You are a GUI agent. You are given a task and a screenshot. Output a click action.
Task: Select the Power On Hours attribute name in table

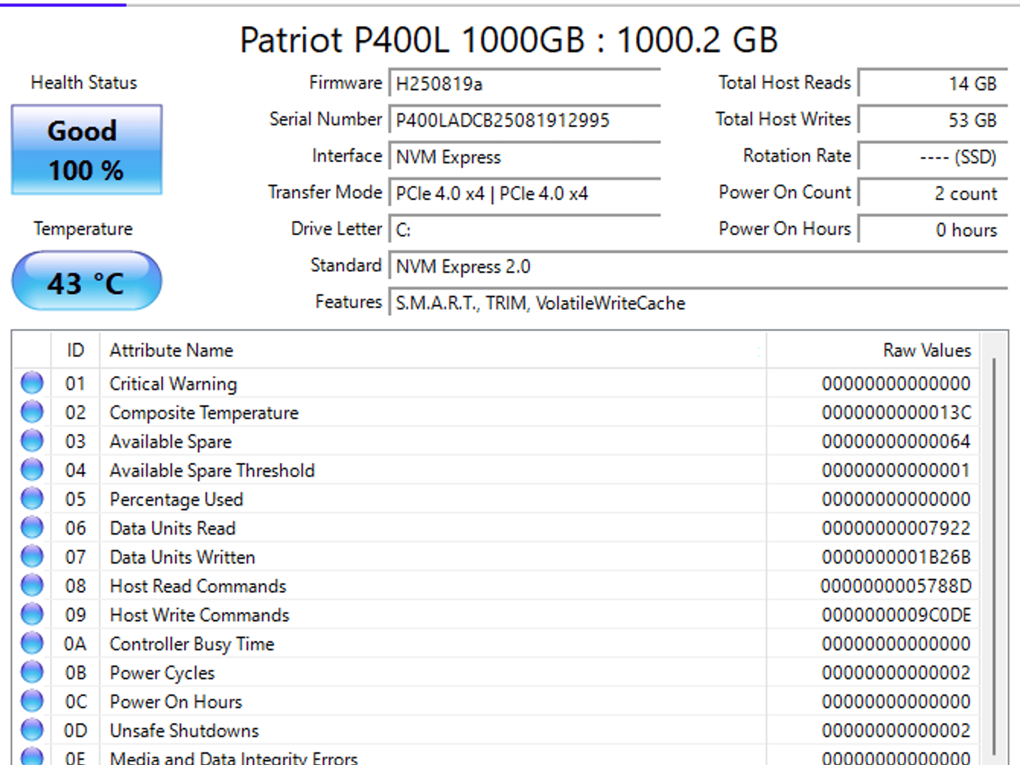(176, 701)
